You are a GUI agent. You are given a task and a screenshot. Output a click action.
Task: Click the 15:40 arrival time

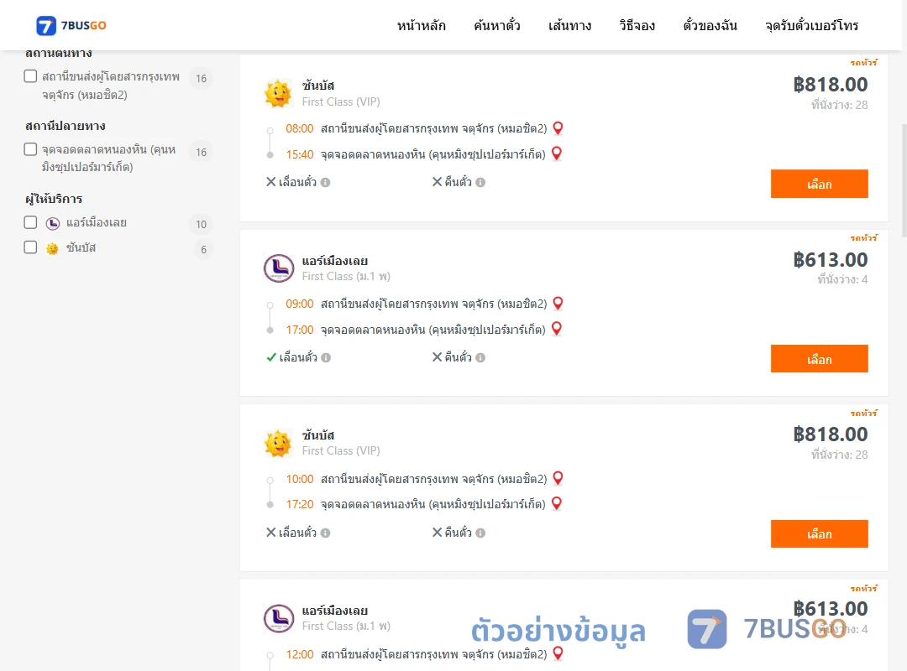300,154
